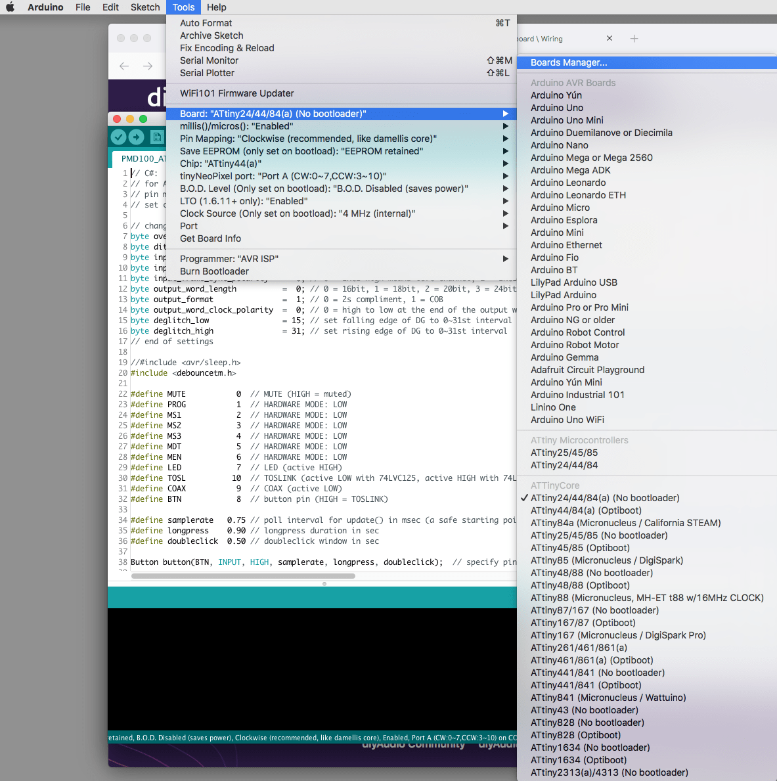This screenshot has width=777, height=781.
Task: Expand the Chip ATtiny44(a) submenu
Action: (341, 164)
